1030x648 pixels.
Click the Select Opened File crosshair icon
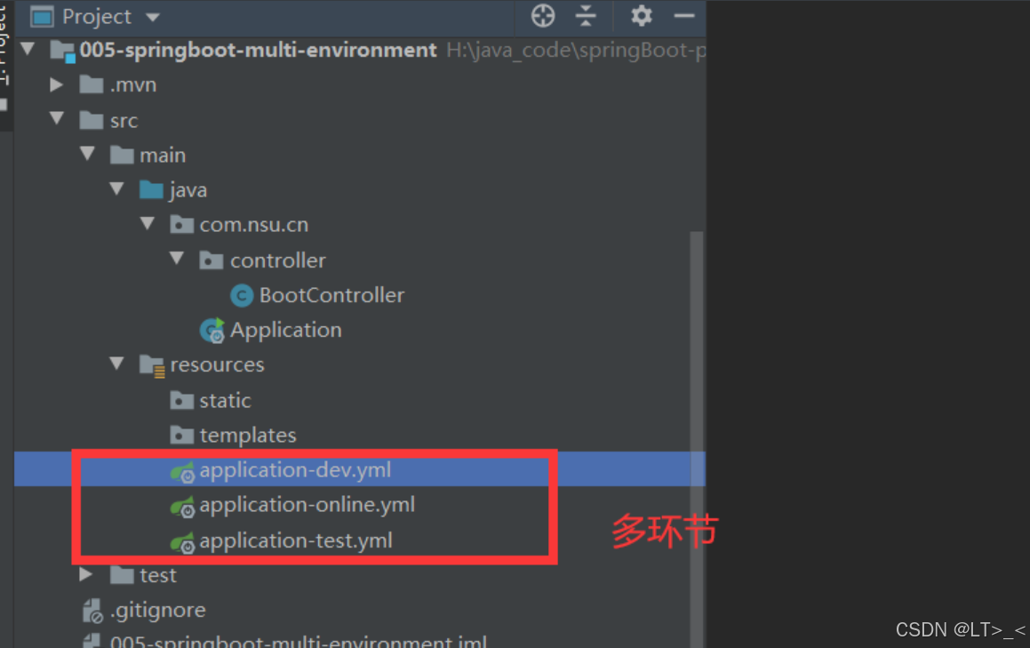click(x=542, y=16)
